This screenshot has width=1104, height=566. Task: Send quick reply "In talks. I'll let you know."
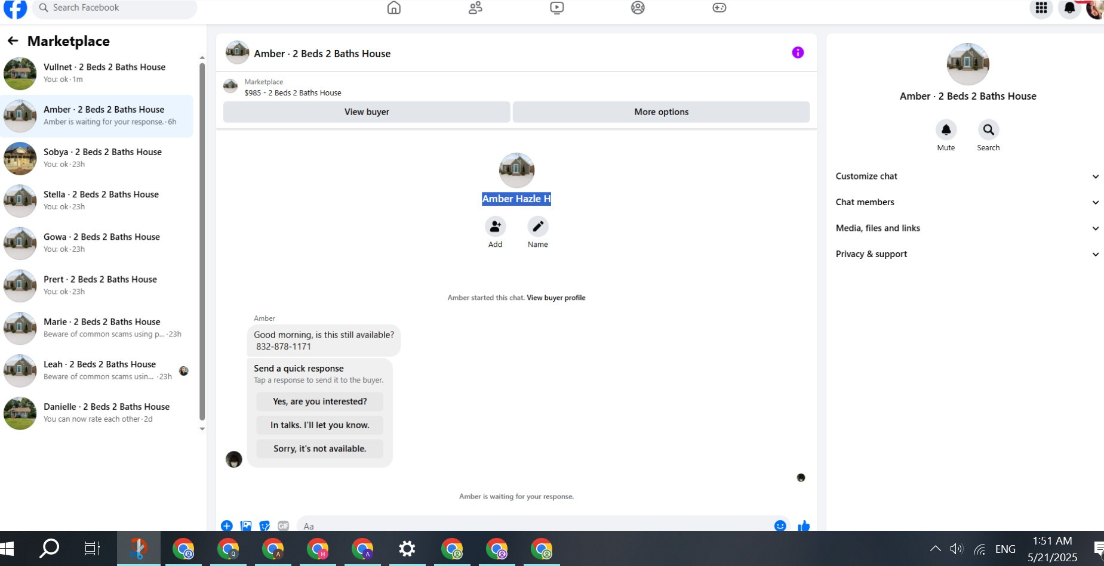pos(320,425)
